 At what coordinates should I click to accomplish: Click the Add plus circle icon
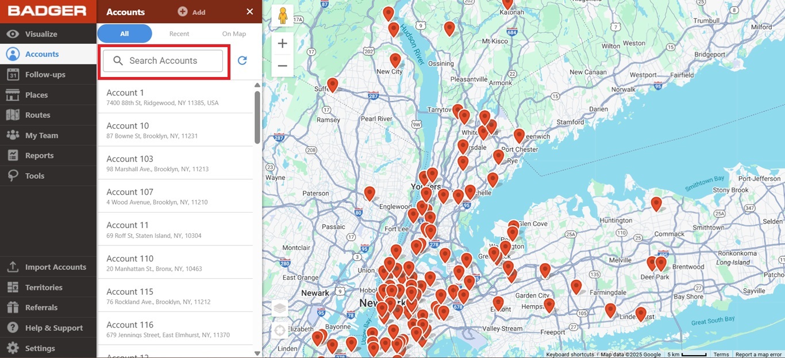tap(183, 11)
